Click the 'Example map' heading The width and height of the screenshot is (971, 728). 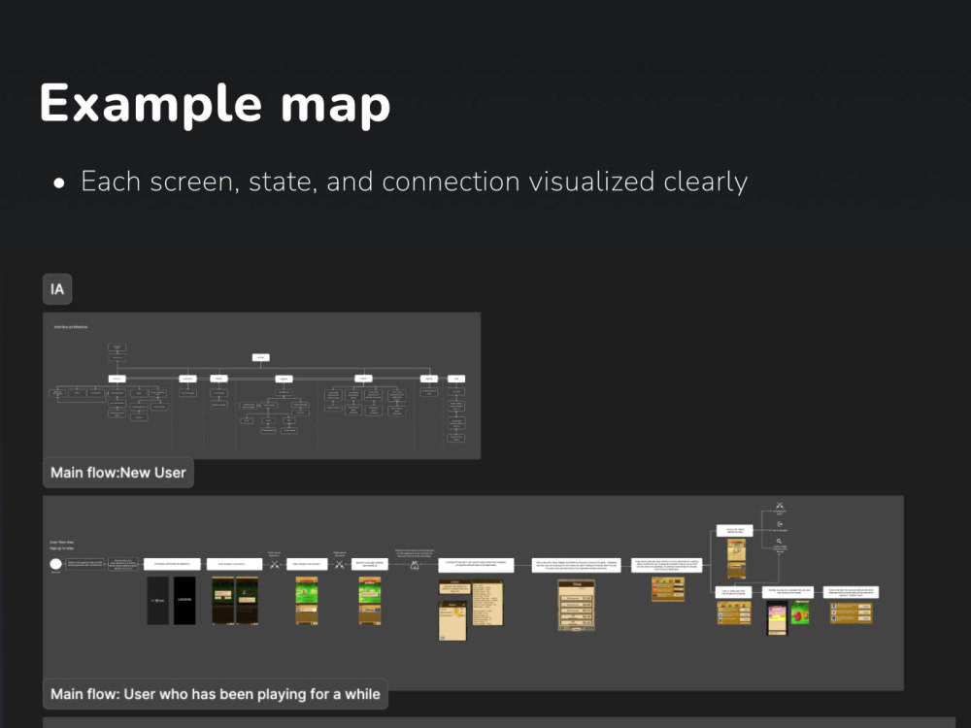(x=215, y=104)
